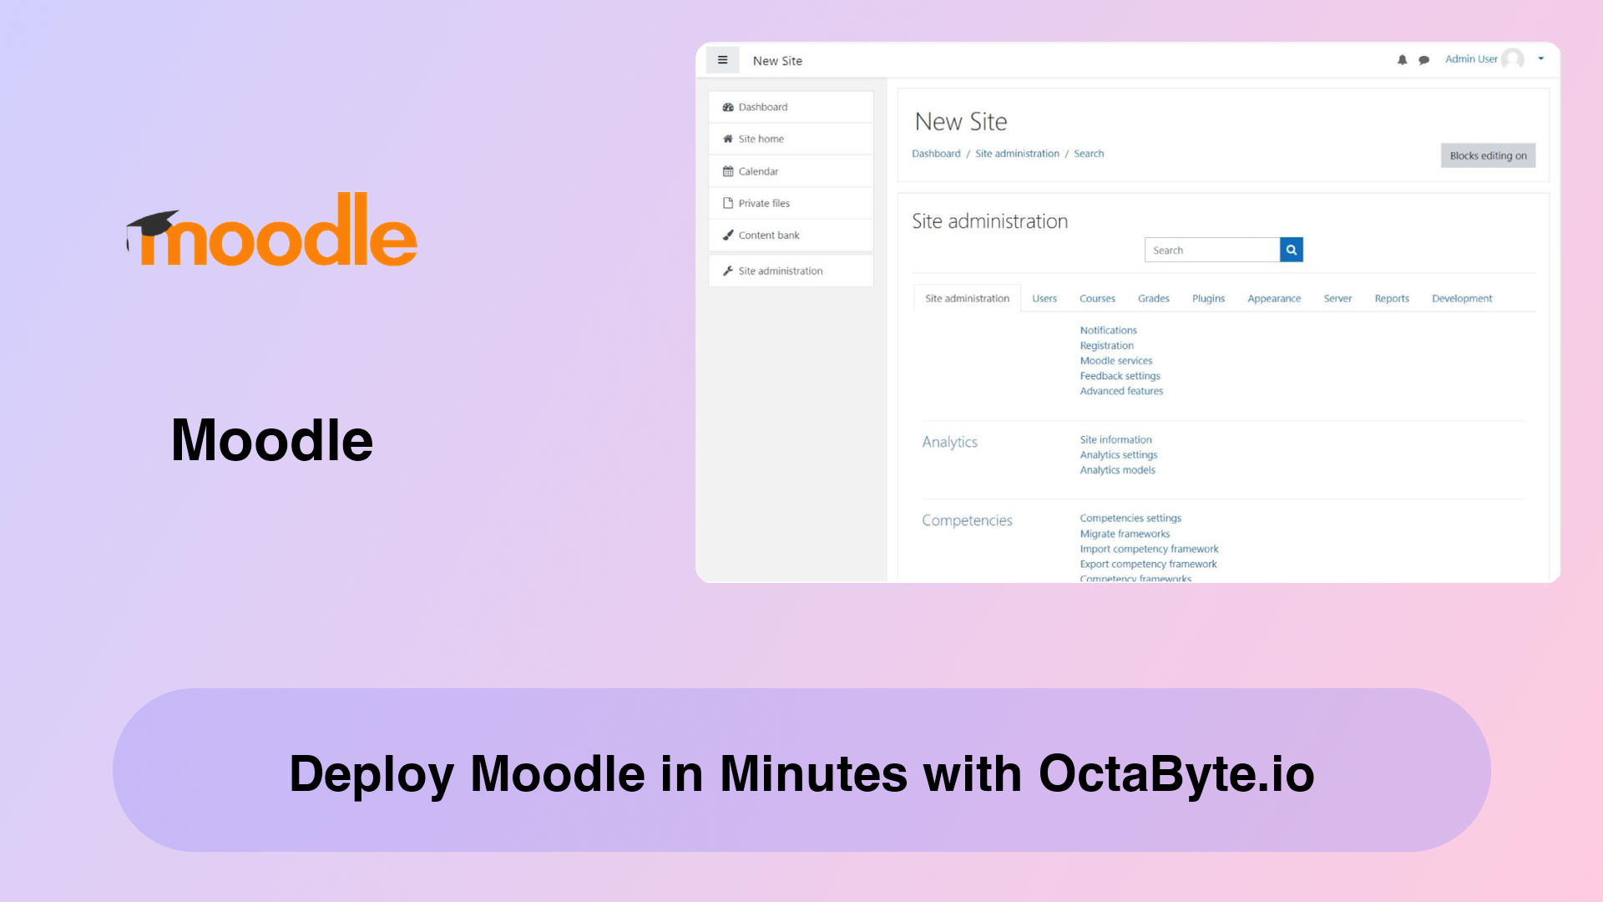Viewport: 1603px width, 902px height.
Task: Click the Content bank icon
Action: 728,235
